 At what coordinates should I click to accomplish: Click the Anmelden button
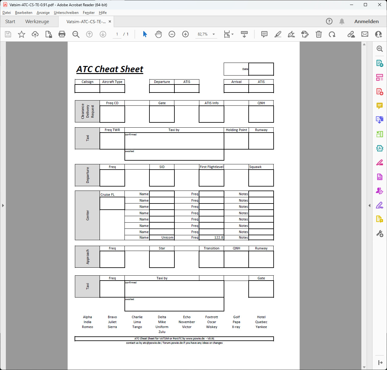coord(367,21)
